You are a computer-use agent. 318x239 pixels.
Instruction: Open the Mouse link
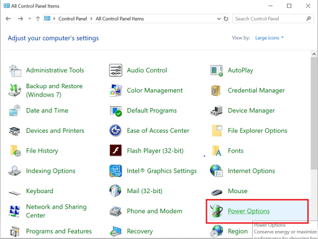point(238,191)
